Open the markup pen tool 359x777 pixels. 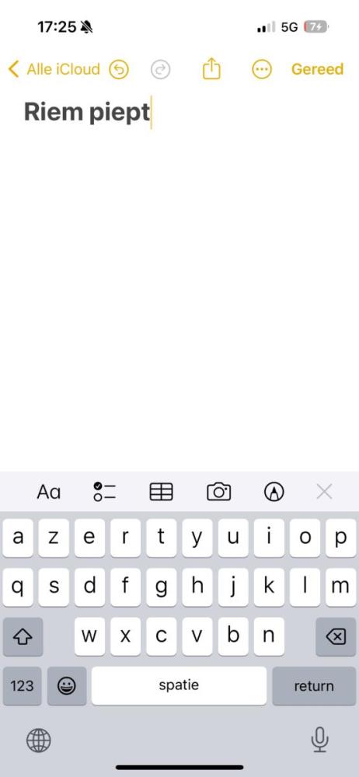coord(274,492)
